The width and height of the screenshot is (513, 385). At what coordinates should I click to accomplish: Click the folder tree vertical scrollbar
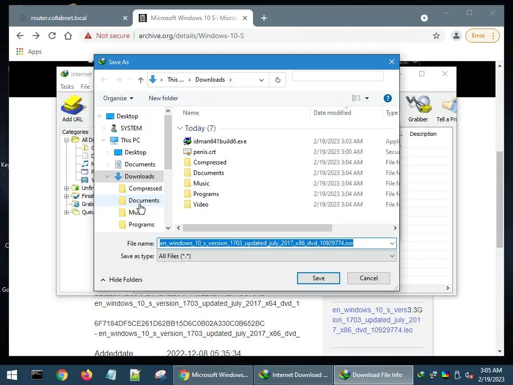point(168,143)
